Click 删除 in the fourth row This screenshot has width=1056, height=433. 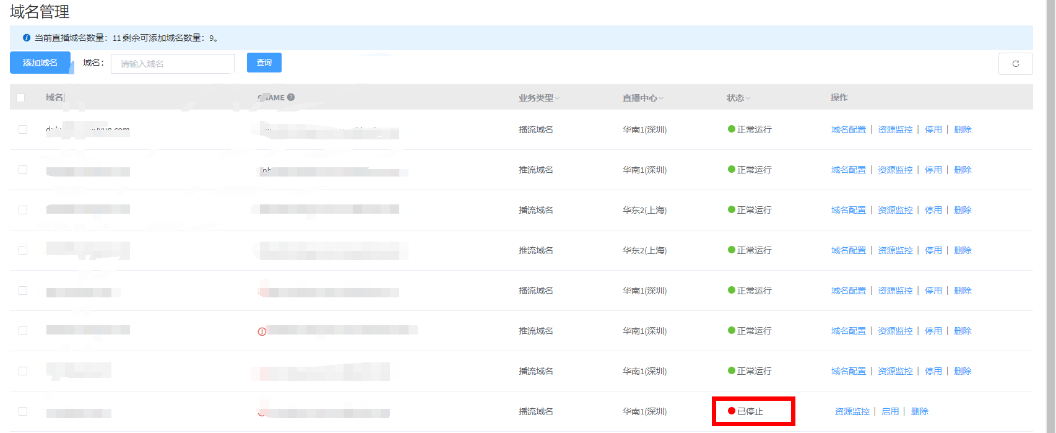[963, 250]
